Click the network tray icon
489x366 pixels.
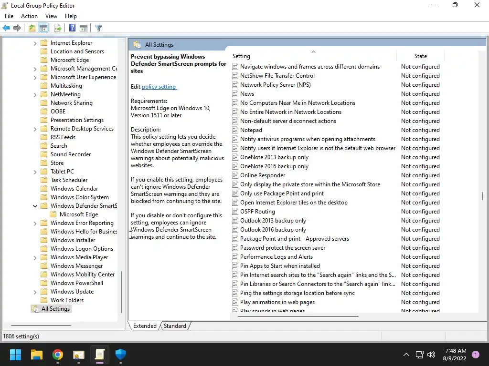[419, 355]
